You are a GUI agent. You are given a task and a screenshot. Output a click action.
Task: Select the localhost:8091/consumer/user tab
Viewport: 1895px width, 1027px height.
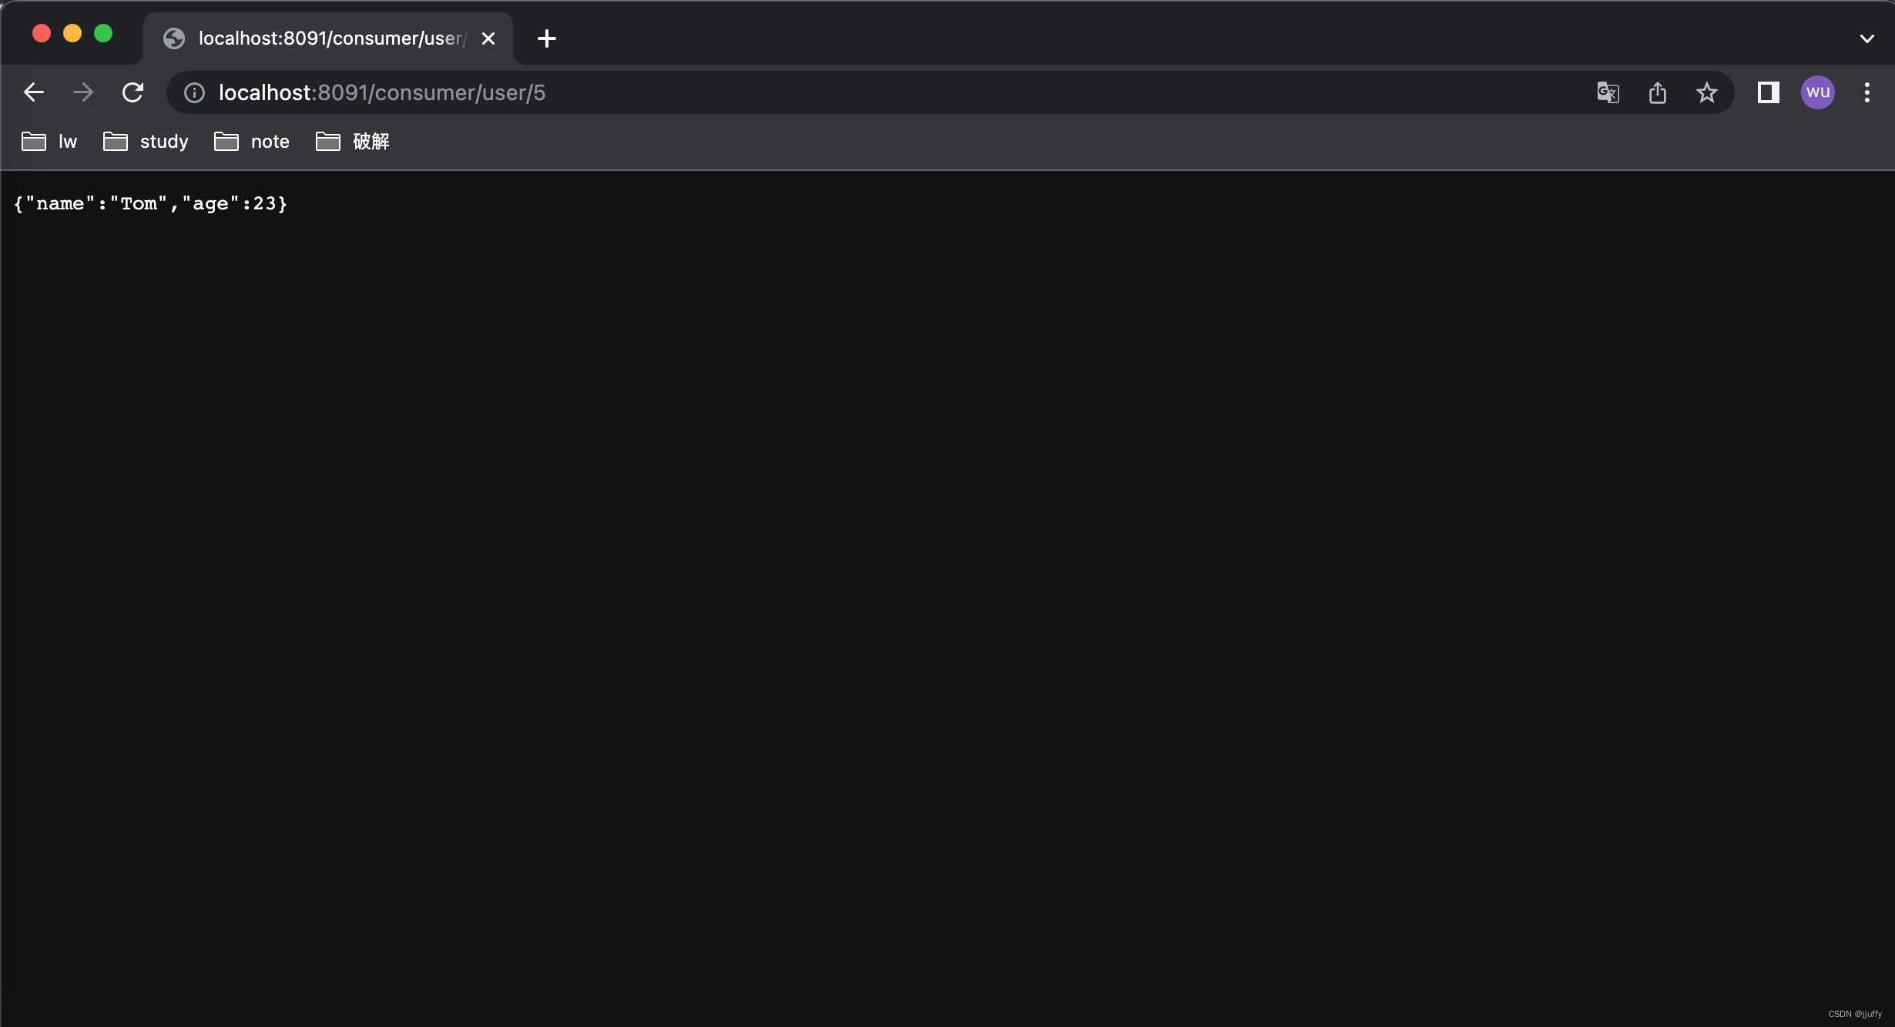[324, 38]
